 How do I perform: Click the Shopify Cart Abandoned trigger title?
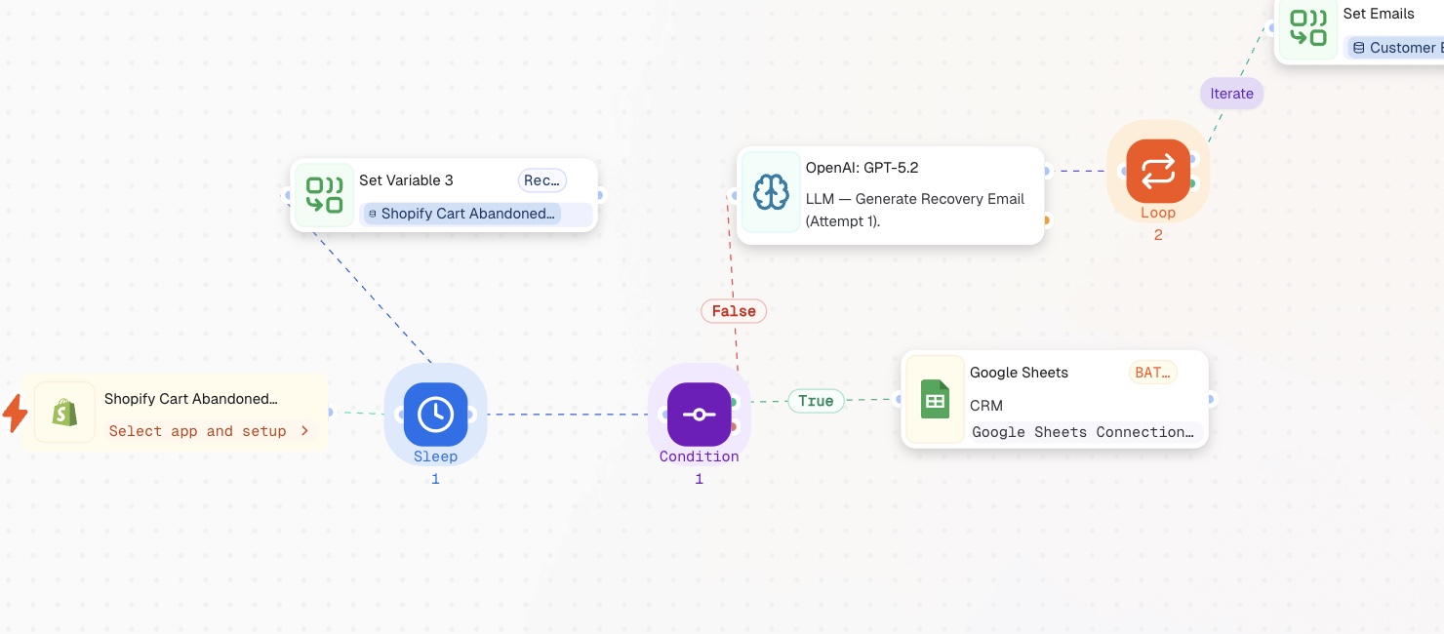(x=191, y=399)
